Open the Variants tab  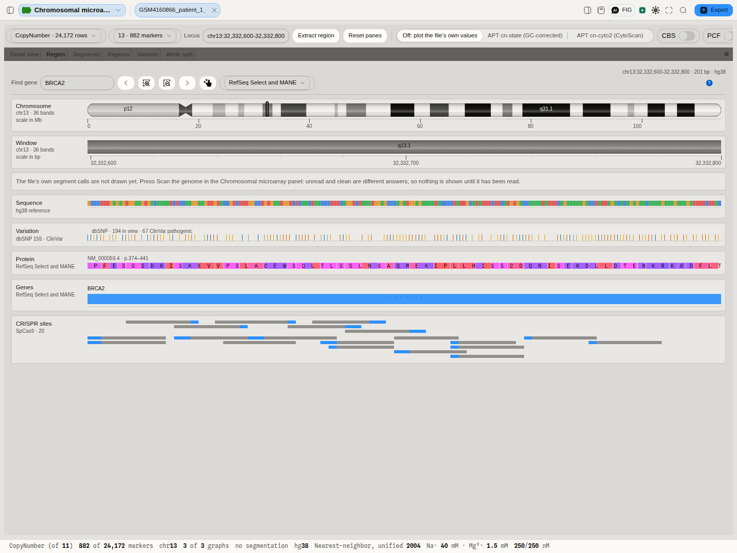coord(147,54)
